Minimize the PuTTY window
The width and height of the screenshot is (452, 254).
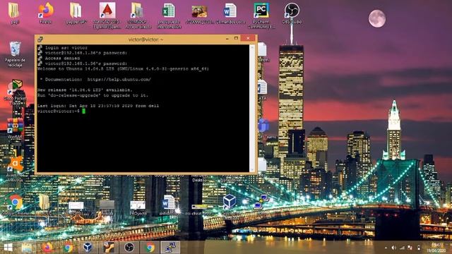pos(227,38)
